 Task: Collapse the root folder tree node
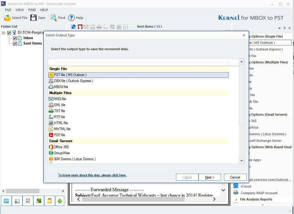[3, 33]
